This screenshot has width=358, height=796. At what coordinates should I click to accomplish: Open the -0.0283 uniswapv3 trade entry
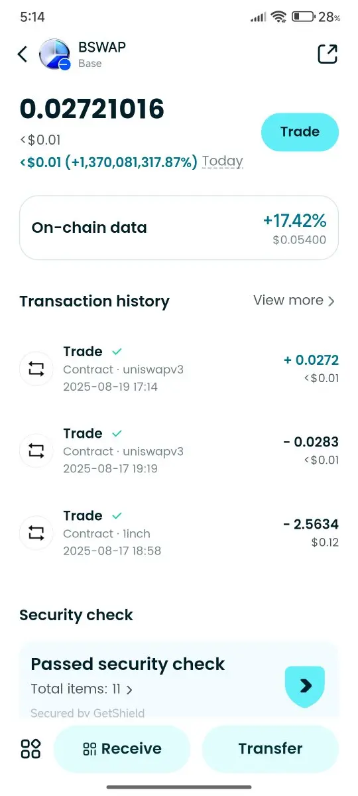pos(179,451)
